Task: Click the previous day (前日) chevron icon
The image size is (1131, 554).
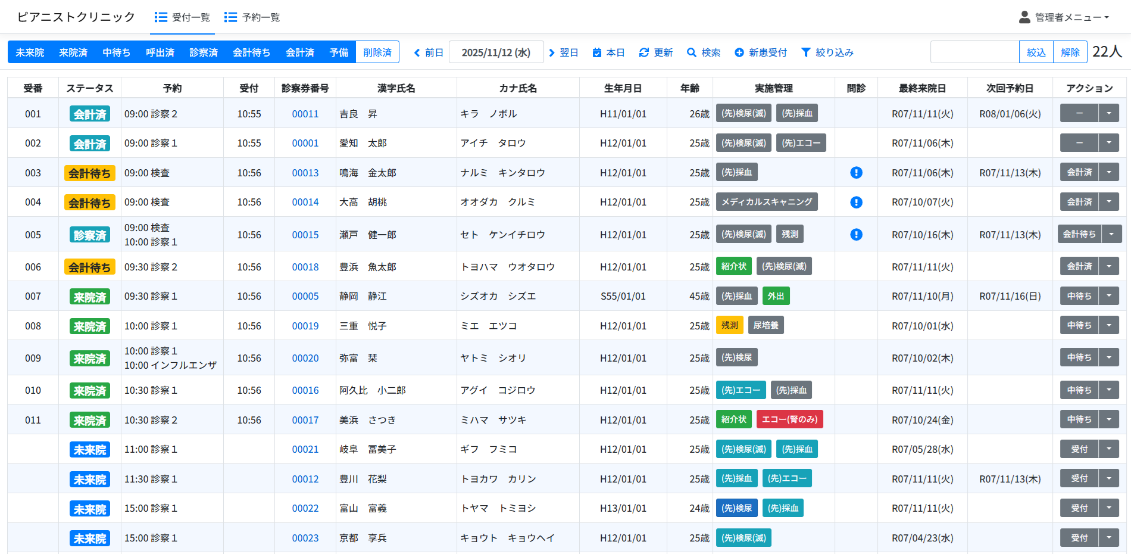Action: point(417,52)
